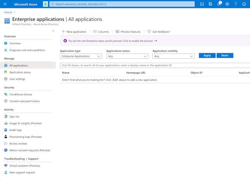The image size is (250, 181).
Task: Click the Audit logs icon
Action: click(6, 130)
